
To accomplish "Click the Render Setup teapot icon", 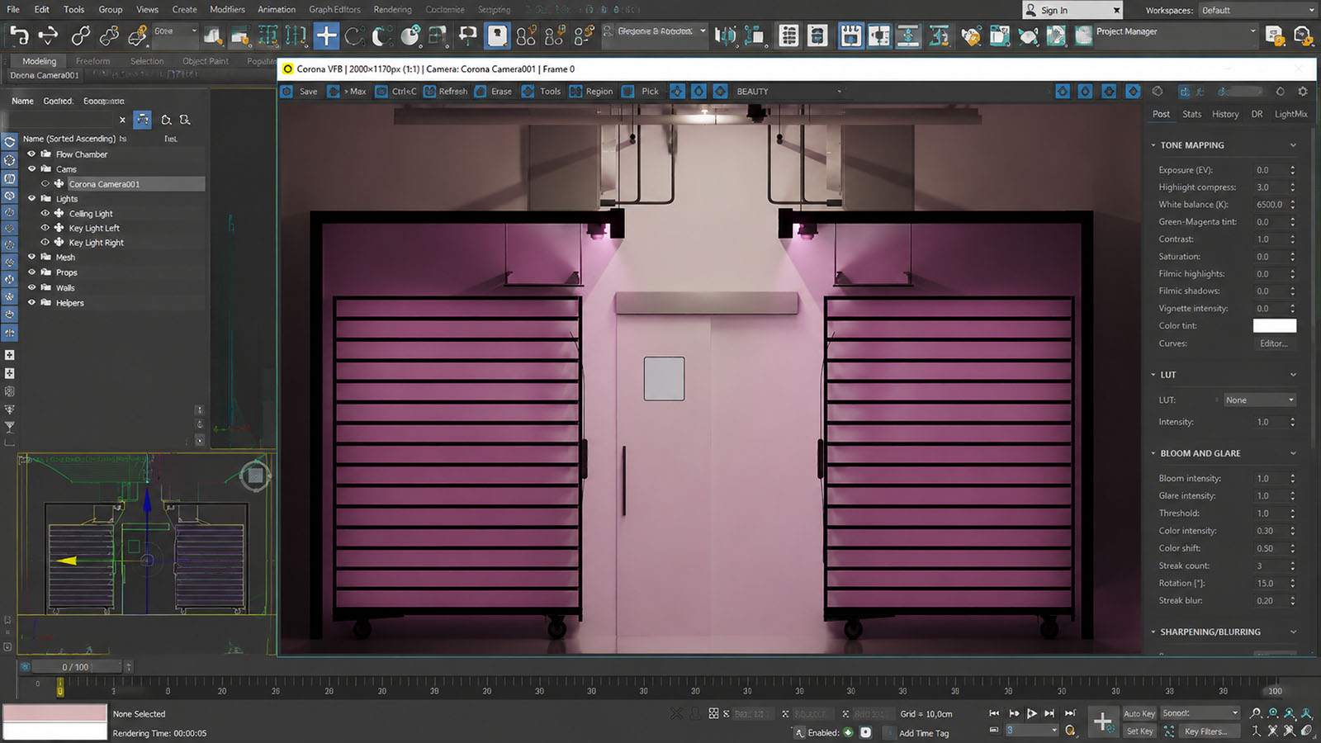I will tap(971, 35).
